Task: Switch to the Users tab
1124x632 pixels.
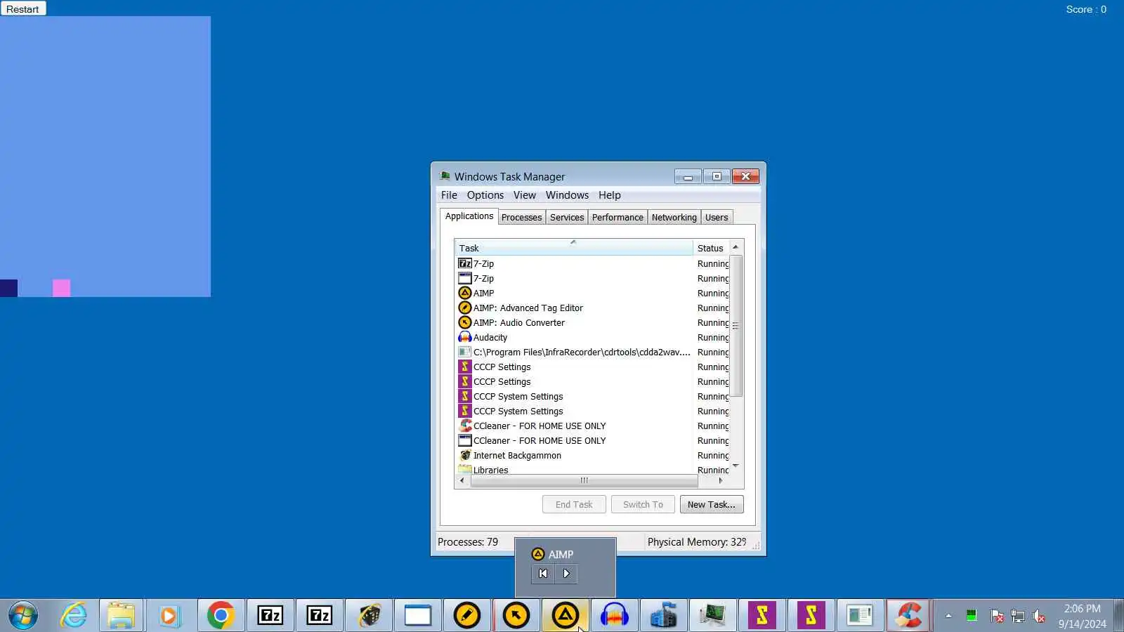Action: (717, 218)
